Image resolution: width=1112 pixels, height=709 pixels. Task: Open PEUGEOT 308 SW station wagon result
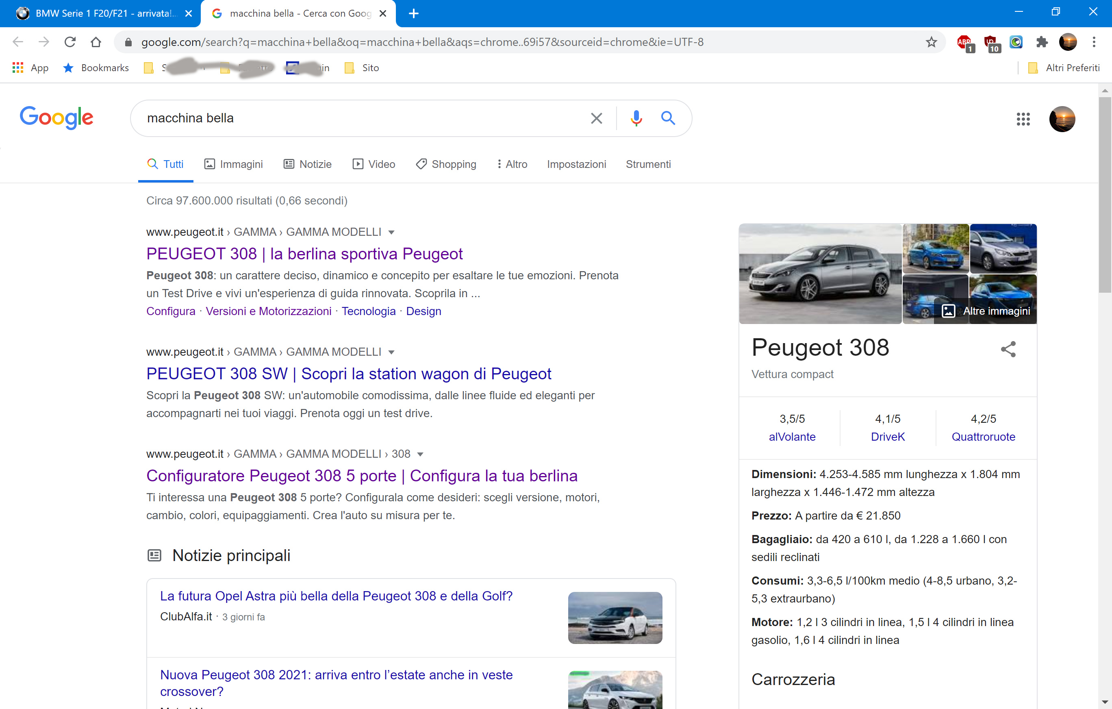pos(349,374)
